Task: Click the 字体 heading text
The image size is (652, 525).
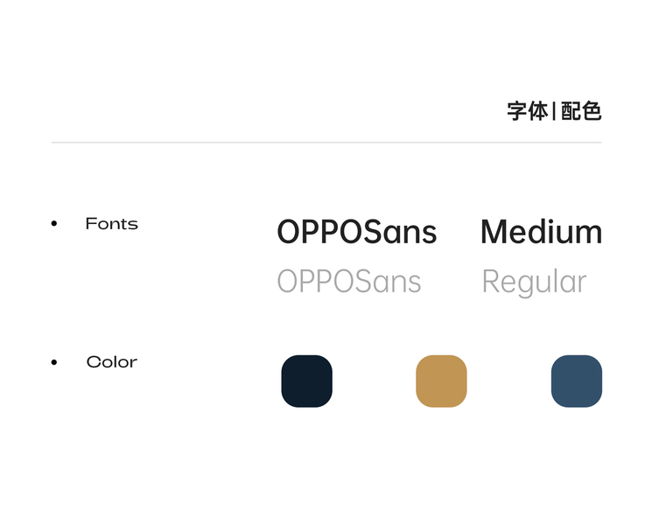Action: point(528,112)
